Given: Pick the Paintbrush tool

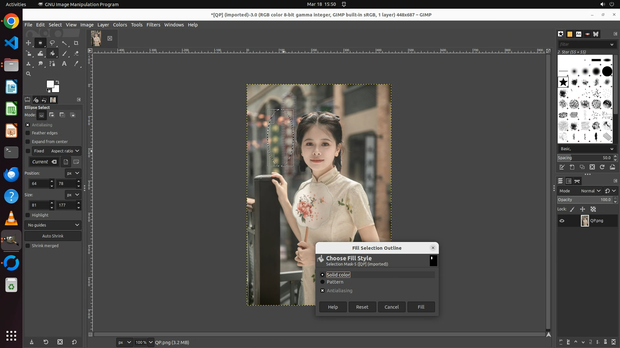Looking at the screenshot, I should (64, 53).
